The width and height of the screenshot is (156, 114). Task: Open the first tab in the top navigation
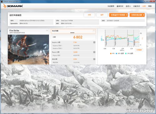pyautogui.click(x=111, y=6)
